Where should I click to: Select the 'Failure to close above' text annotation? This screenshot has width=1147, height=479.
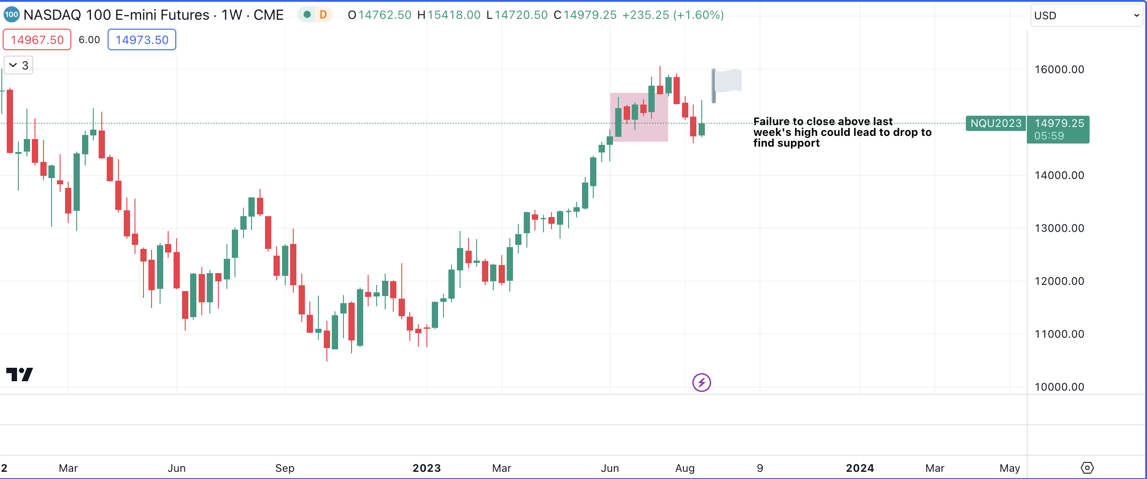click(x=842, y=132)
